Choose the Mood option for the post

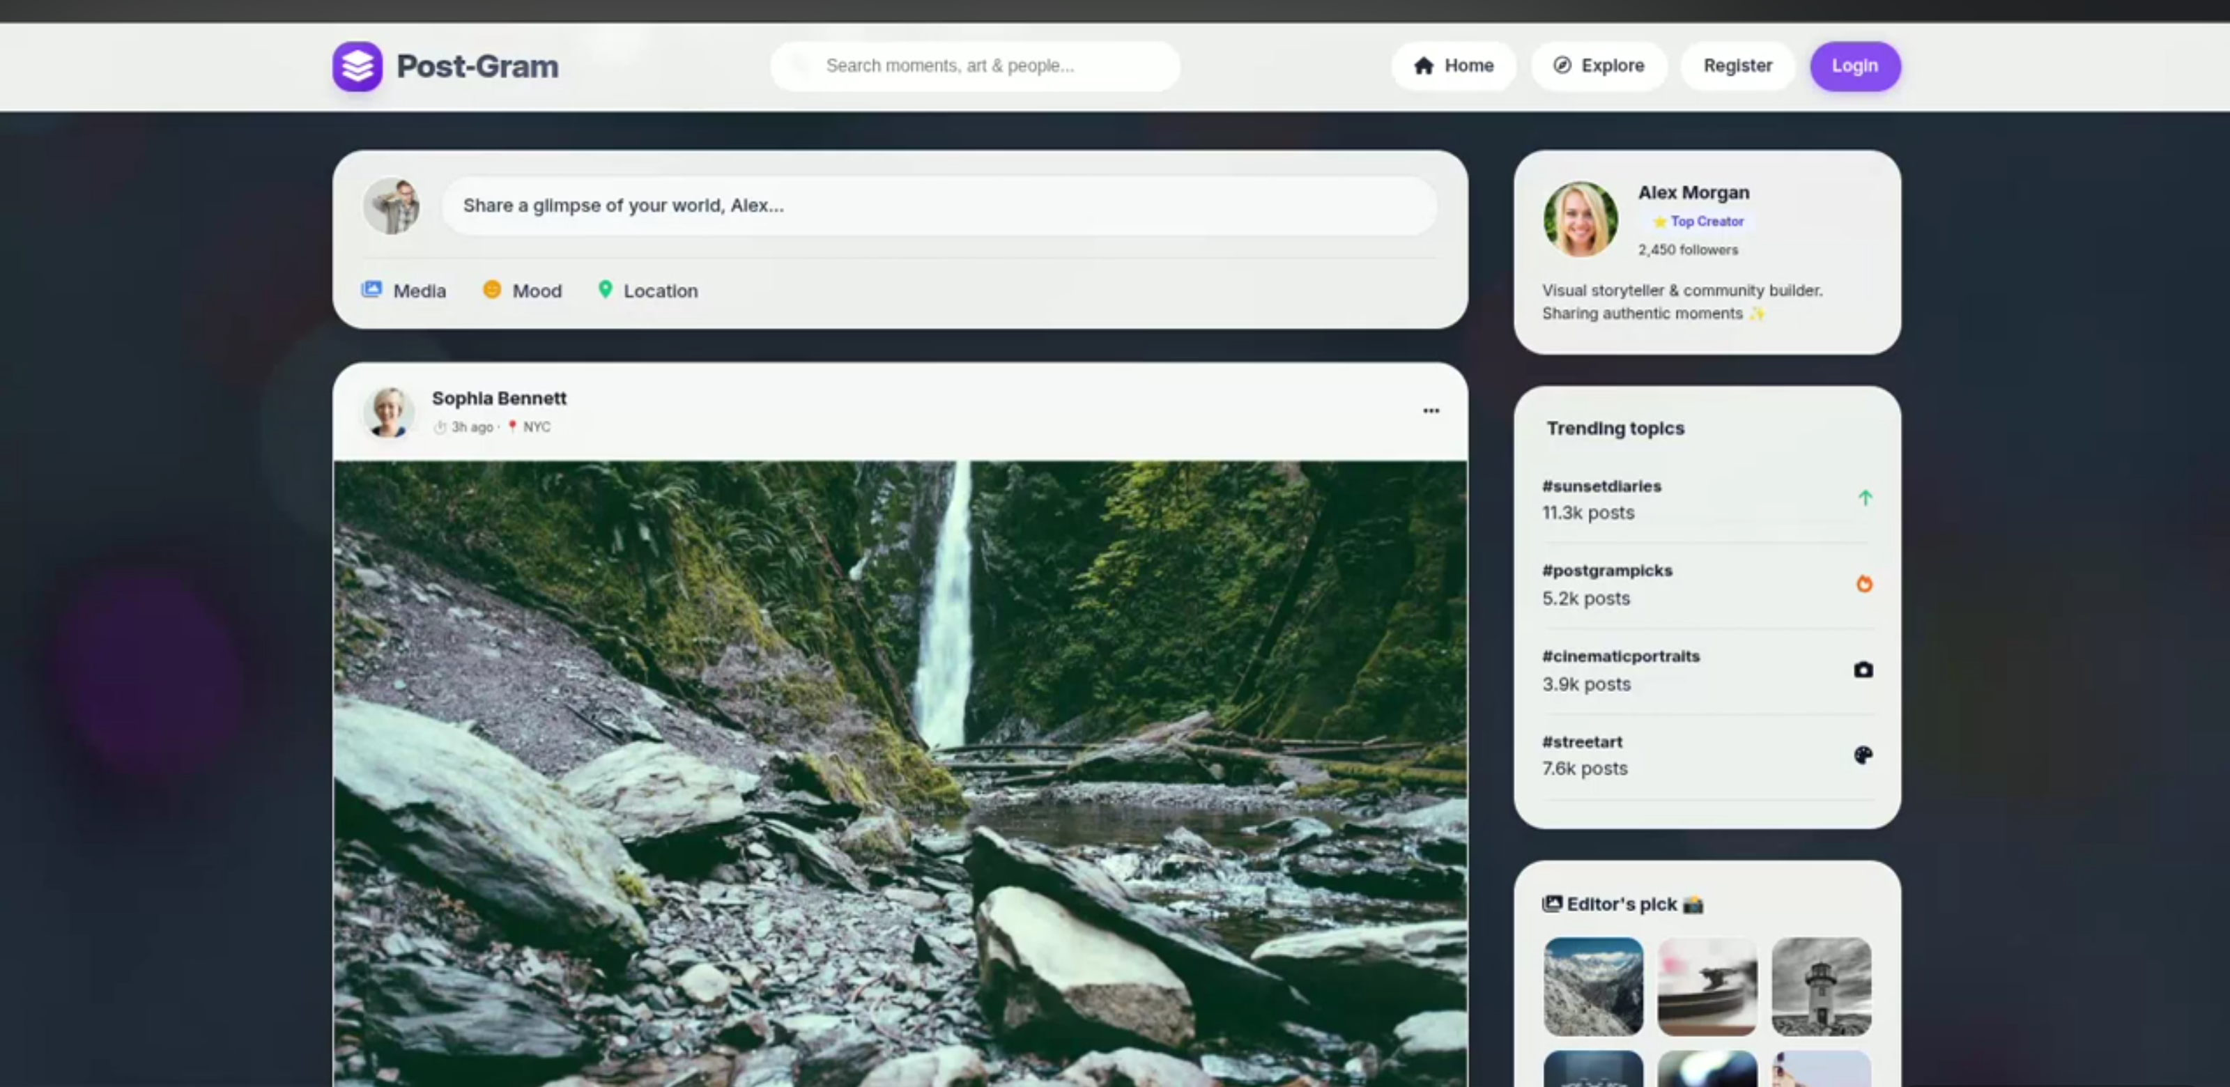522,291
